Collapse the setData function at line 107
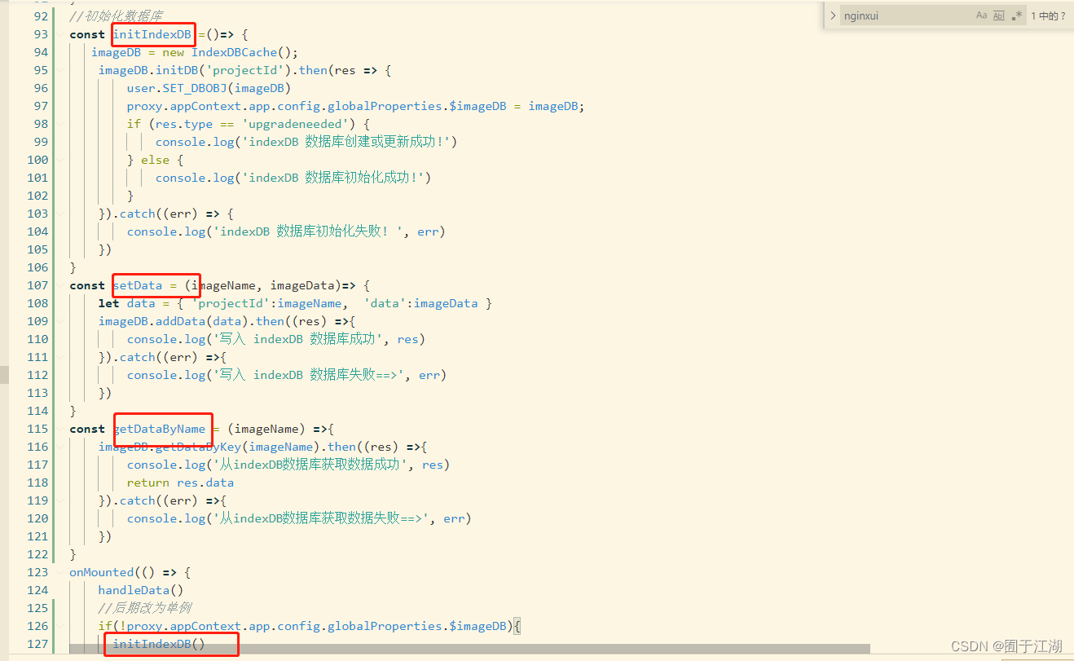The width and height of the screenshot is (1074, 661). (60, 285)
